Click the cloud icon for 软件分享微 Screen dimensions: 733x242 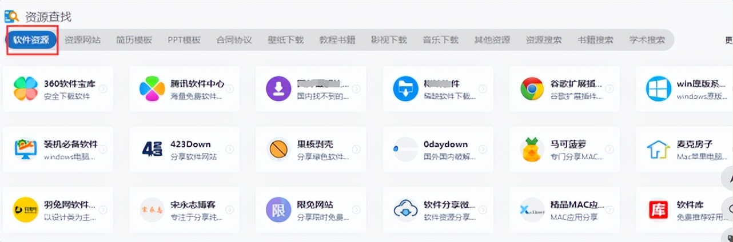tap(405, 210)
